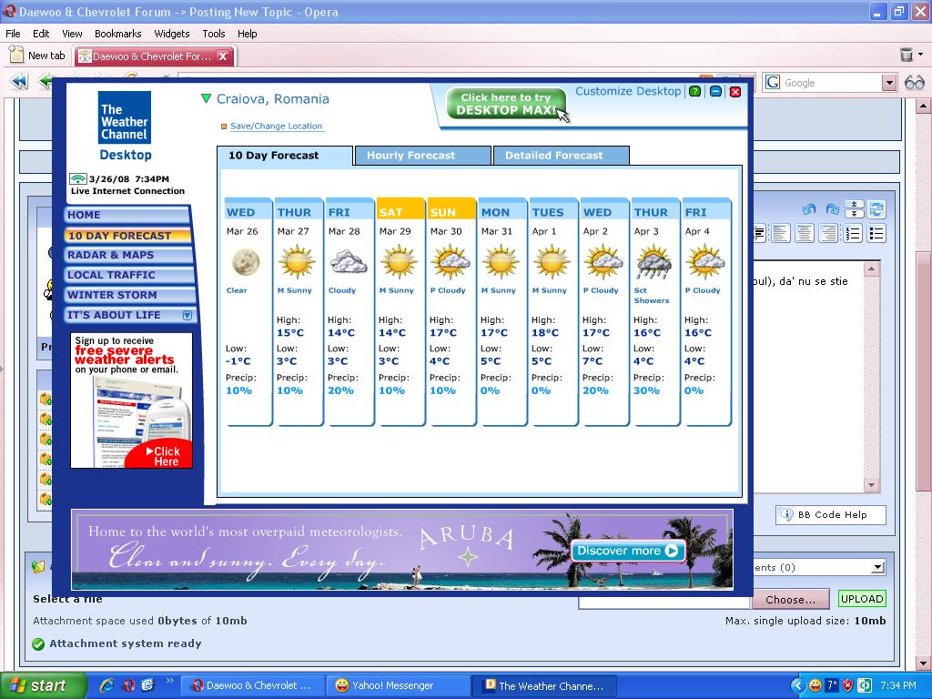Click the sun icon for Mon Mar 31
This screenshot has width=932, height=699.
(501, 261)
